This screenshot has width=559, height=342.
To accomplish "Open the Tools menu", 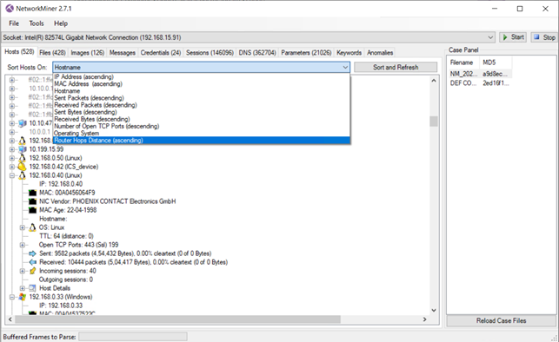I will point(37,23).
